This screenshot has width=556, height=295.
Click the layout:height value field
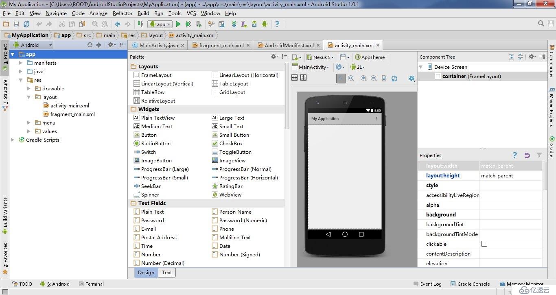pyautogui.click(x=510, y=176)
